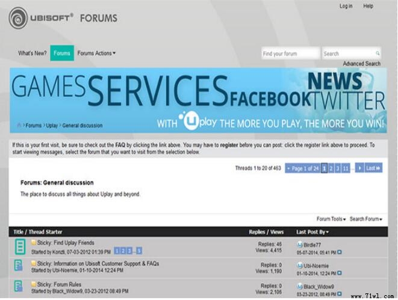Click the next page arrow button
398x300 pixels.
pyautogui.click(x=359, y=168)
